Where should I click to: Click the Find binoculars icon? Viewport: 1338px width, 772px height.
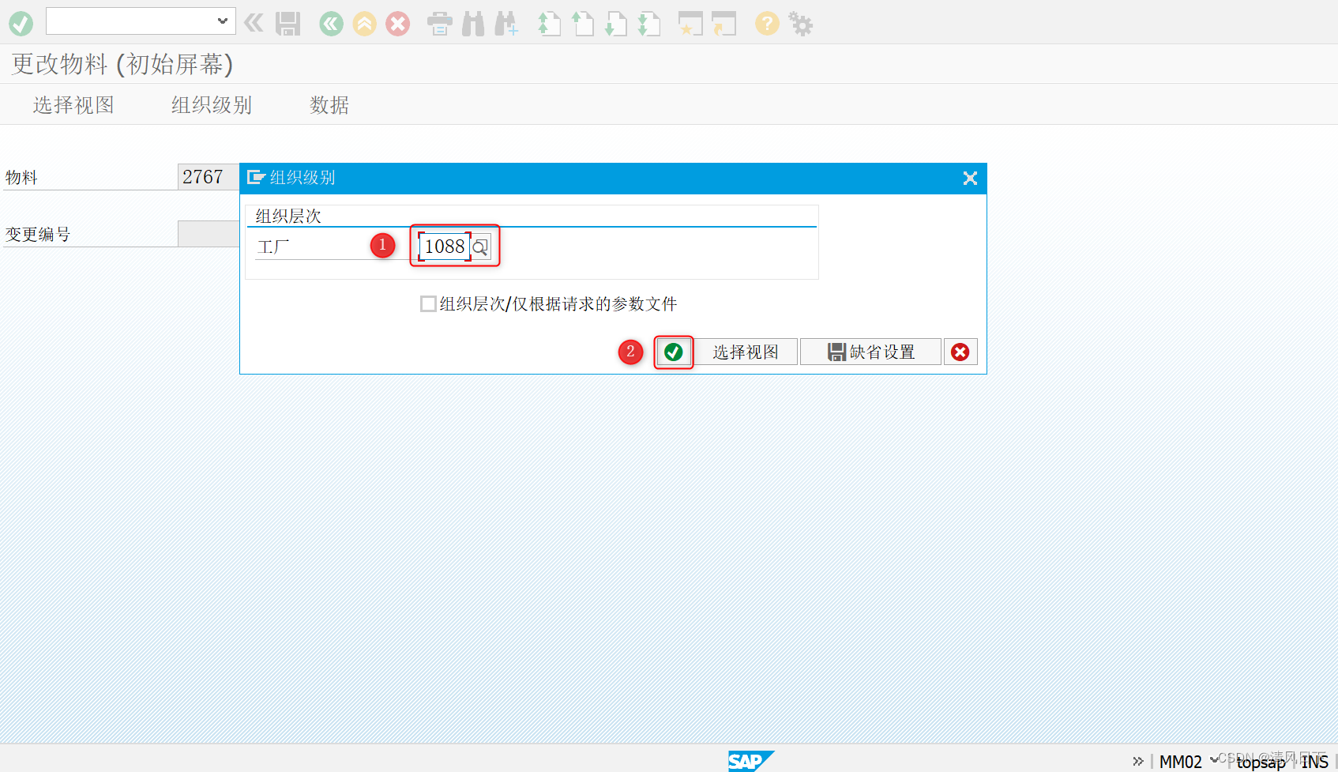(473, 24)
